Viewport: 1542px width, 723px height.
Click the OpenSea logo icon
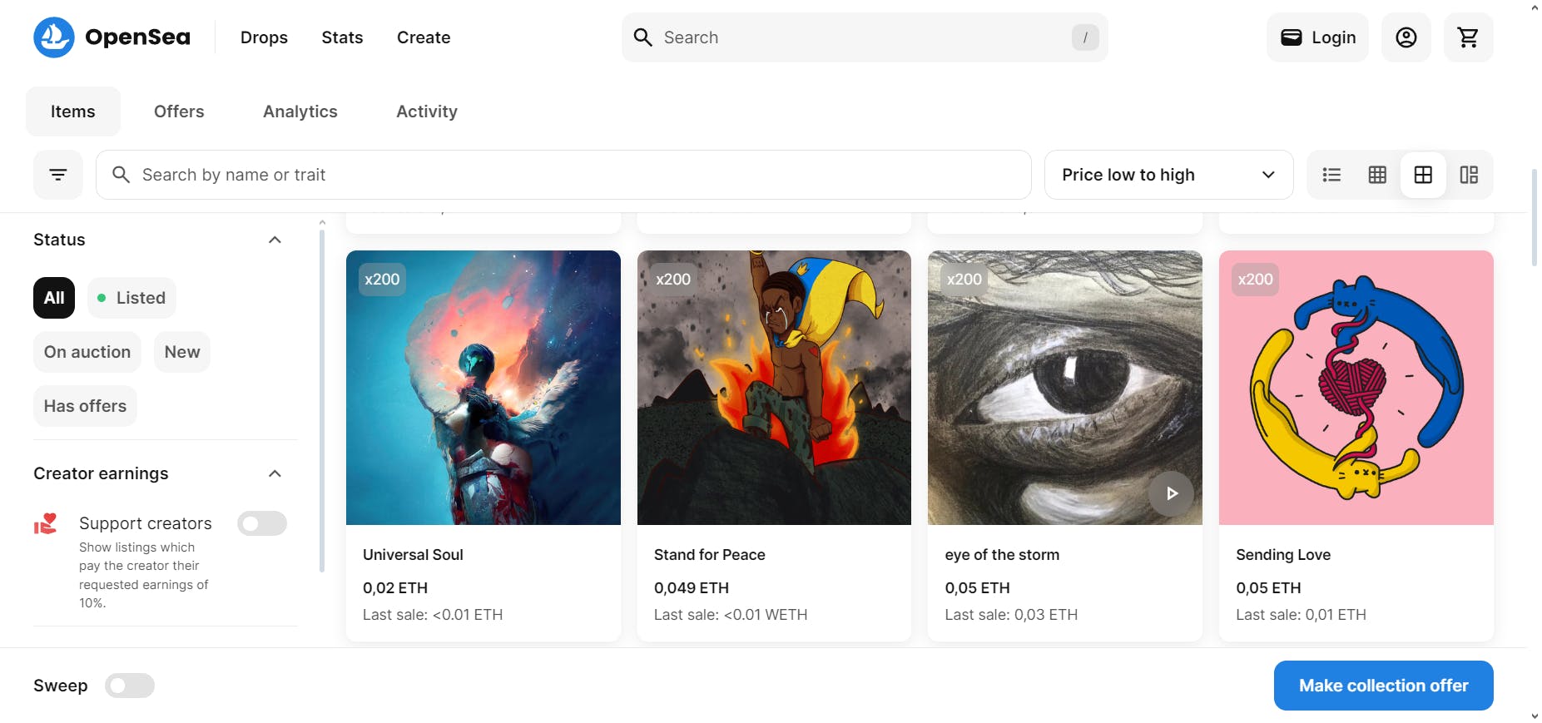point(54,37)
